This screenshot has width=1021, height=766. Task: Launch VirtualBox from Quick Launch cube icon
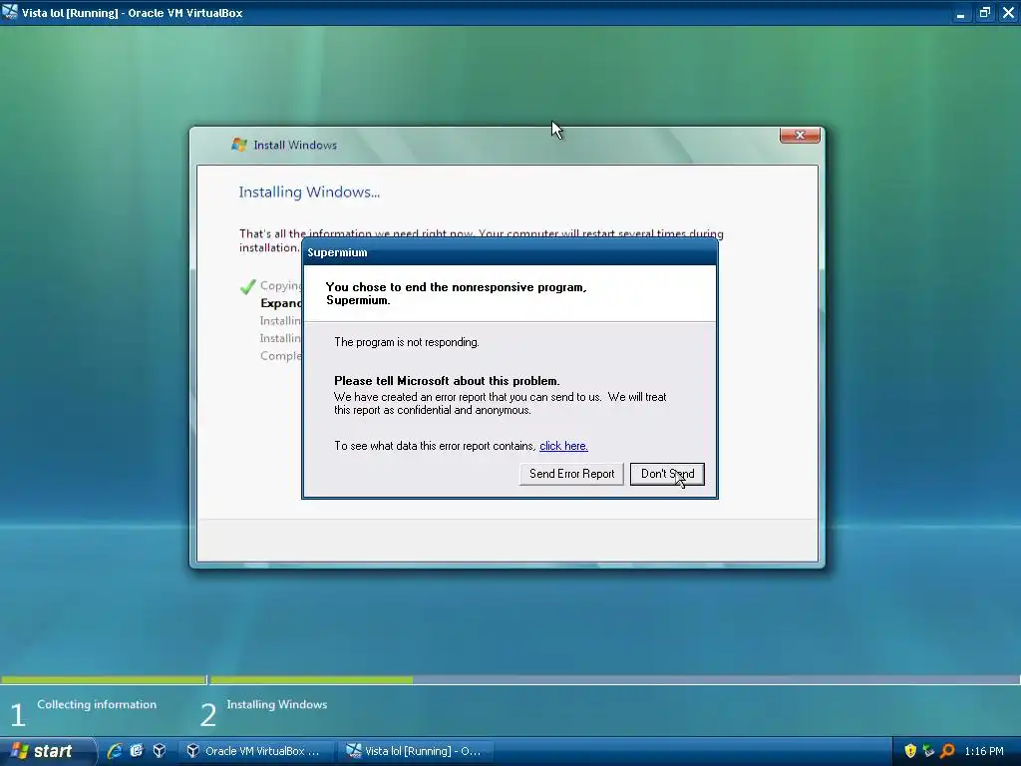pyautogui.click(x=159, y=751)
